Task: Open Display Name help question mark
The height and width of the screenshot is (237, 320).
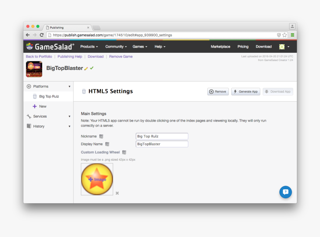Action: [x=107, y=144]
